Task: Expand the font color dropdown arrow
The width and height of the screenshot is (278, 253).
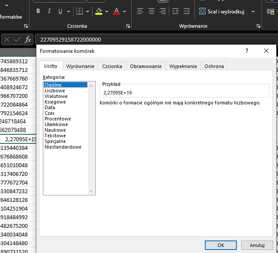Action: 125,11
